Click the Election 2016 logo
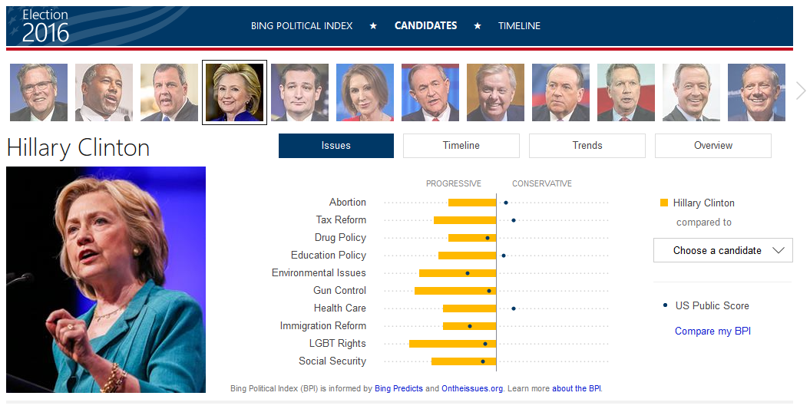The height and width of the screenshot is (409, 810). tap(45, 26)
